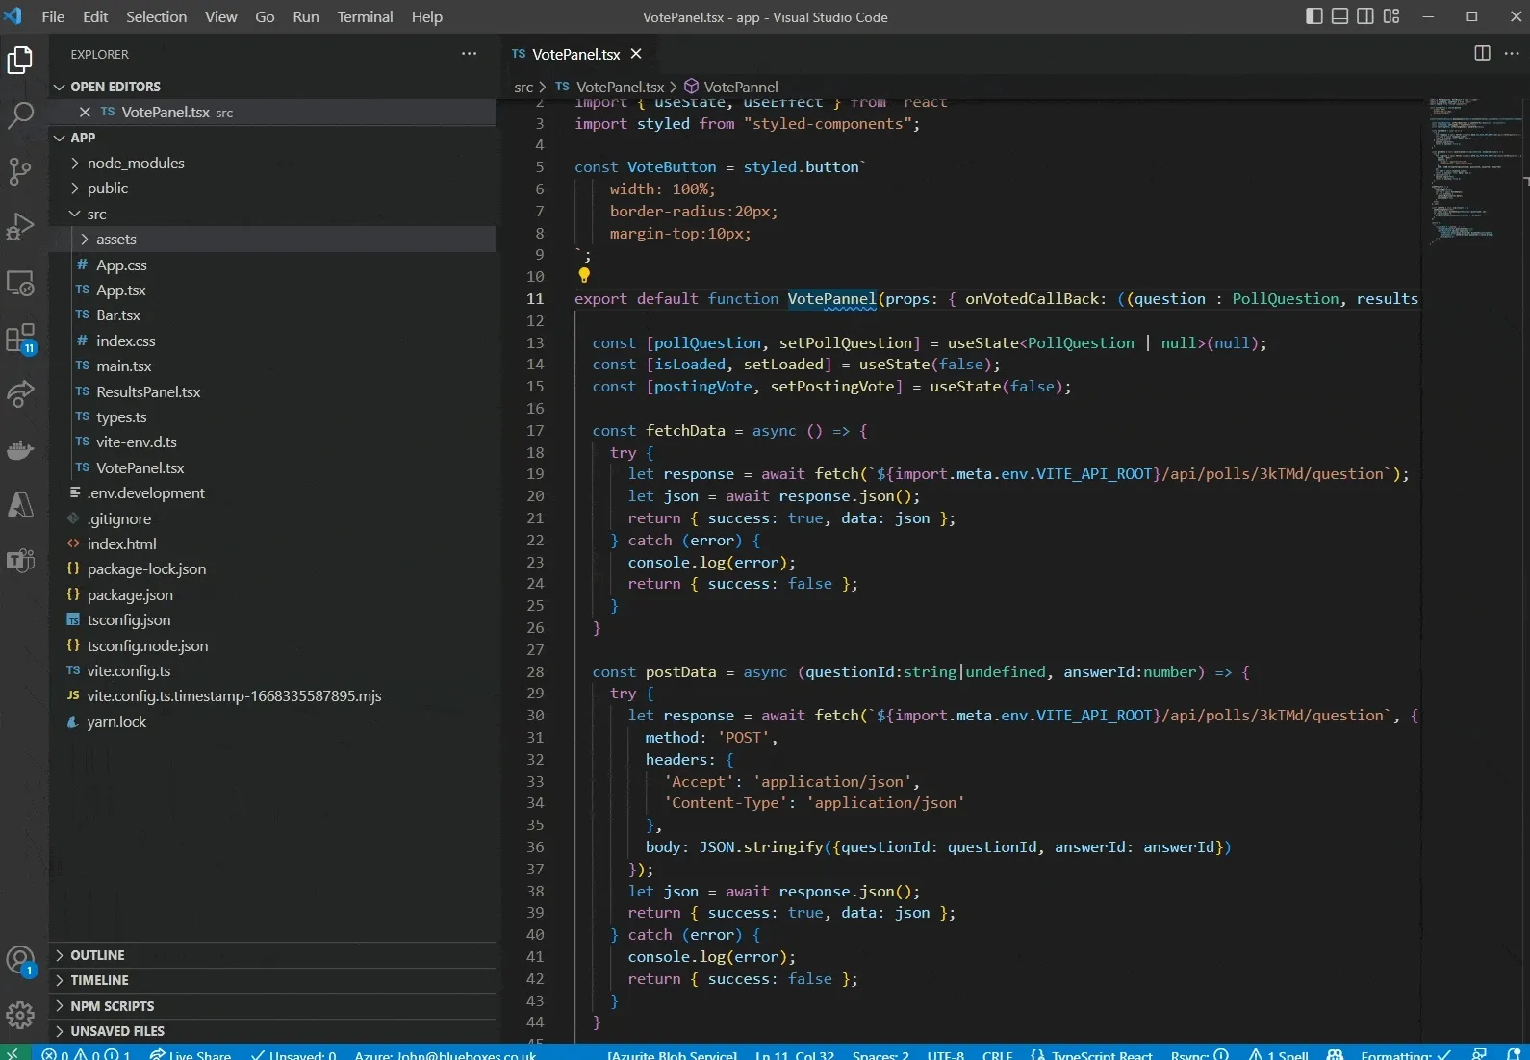This screenshot has width=1530, height=1060.
Task: Open the Remote Explorer icon
Action: point(20,283)
